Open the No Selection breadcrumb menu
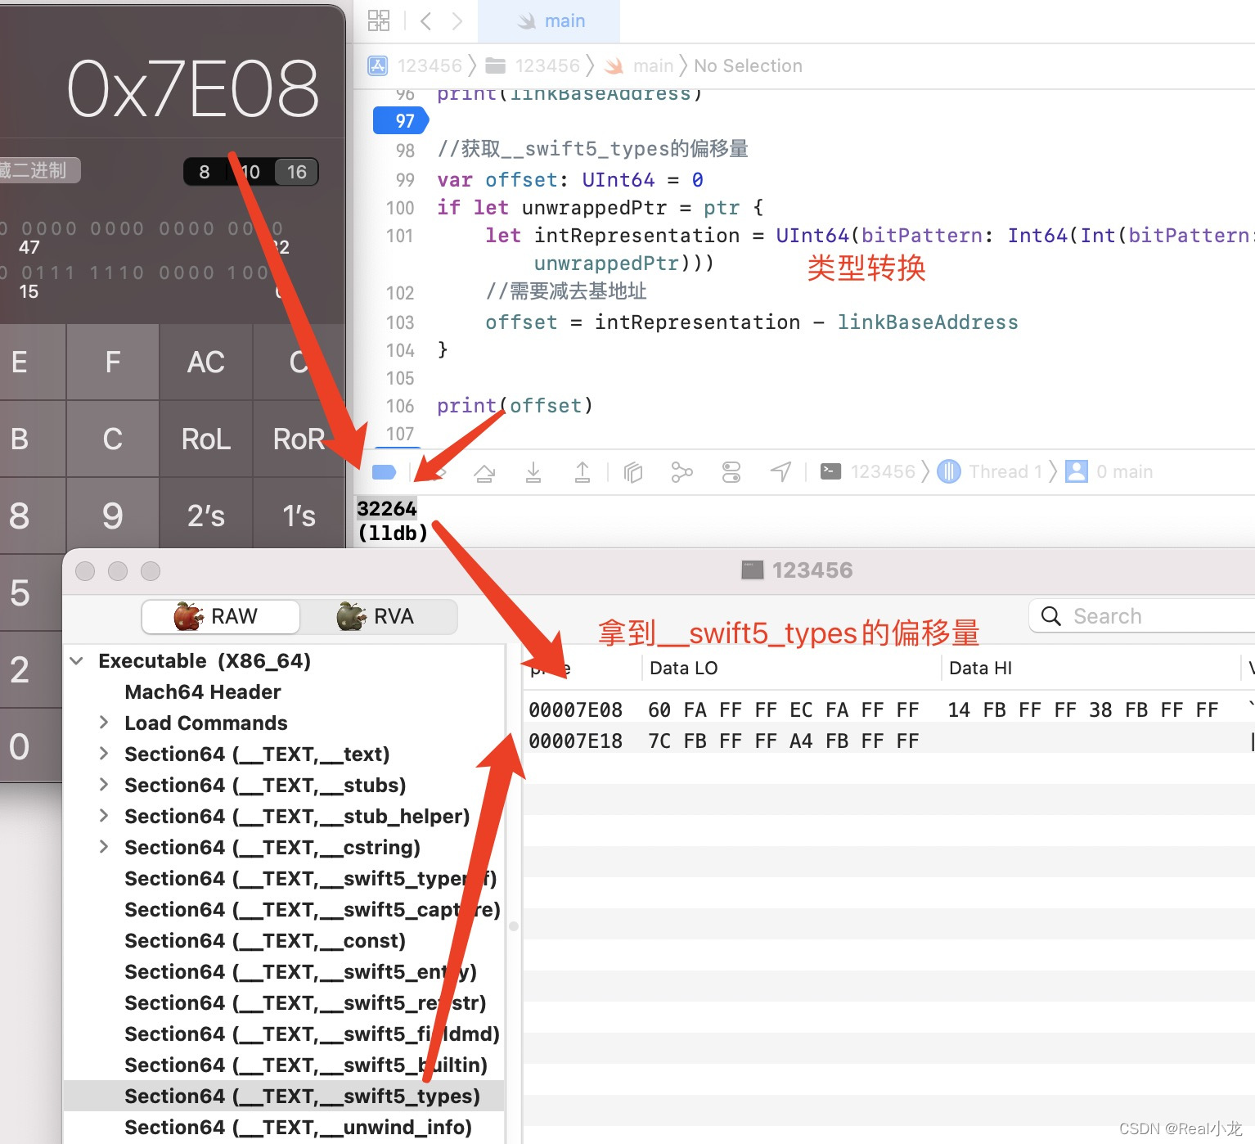Screen dimensions: 1255x1144 [x=748, y=65]
